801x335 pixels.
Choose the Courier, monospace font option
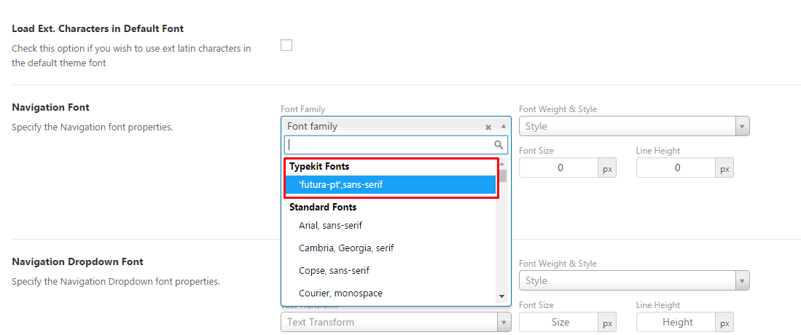(x=340, y=293)
